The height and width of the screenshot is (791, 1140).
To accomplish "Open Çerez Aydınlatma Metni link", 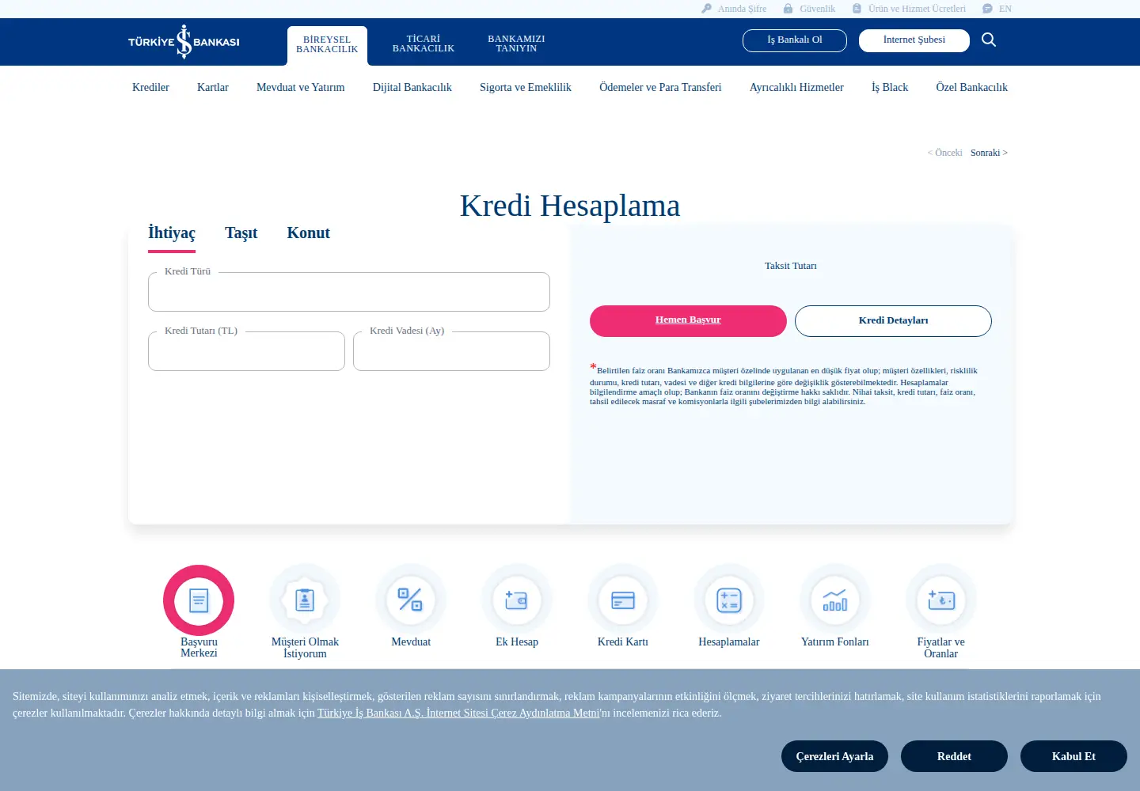I will coord(458,713).
